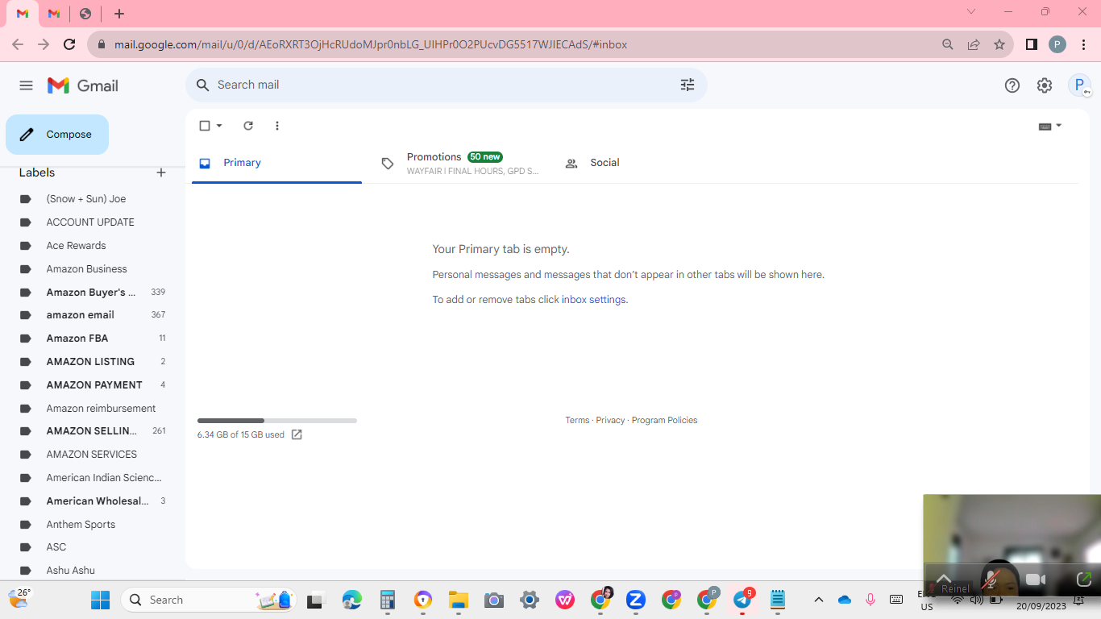Viewport: 1101px width, 619px height.
Task: Share this page from address bar
Action: (974, 44)
